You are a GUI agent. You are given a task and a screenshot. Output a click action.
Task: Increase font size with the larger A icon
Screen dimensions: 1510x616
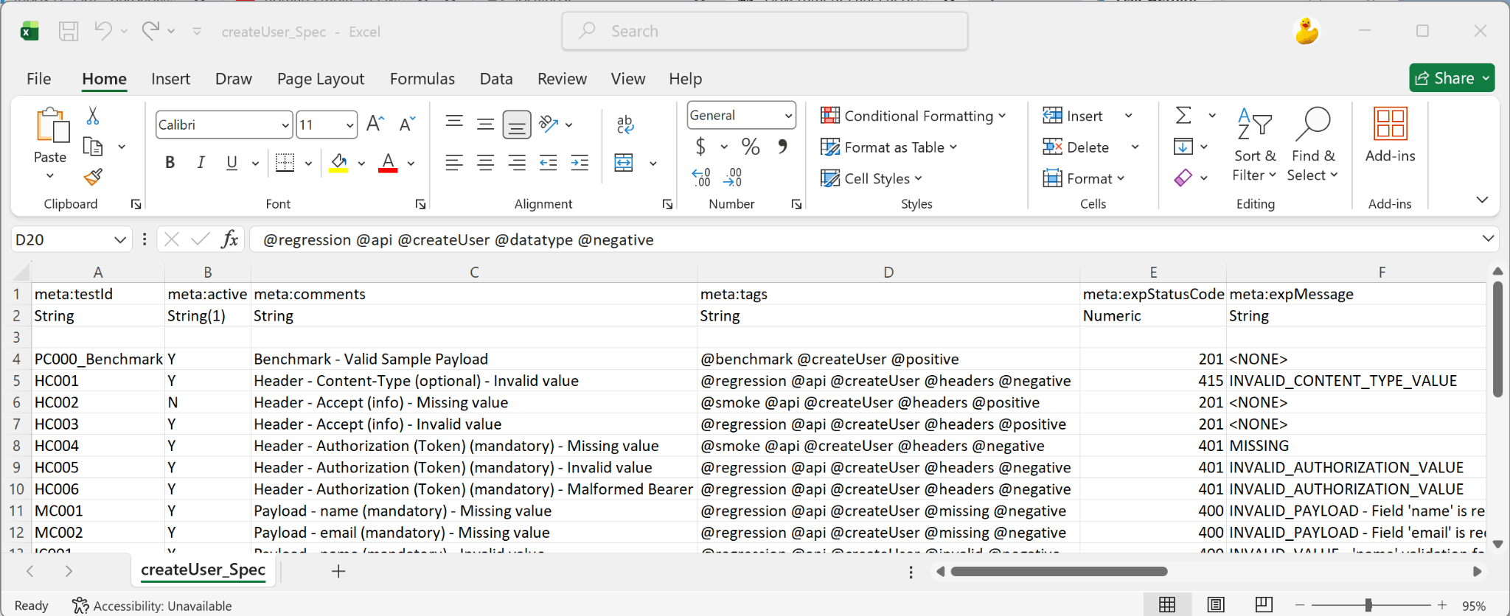375,124
